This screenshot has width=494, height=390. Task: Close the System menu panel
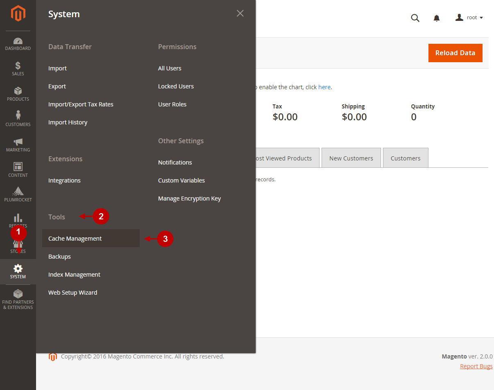tap(240, 14)
